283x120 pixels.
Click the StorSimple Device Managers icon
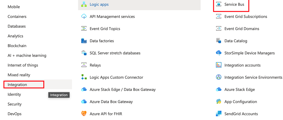point(219,53)
